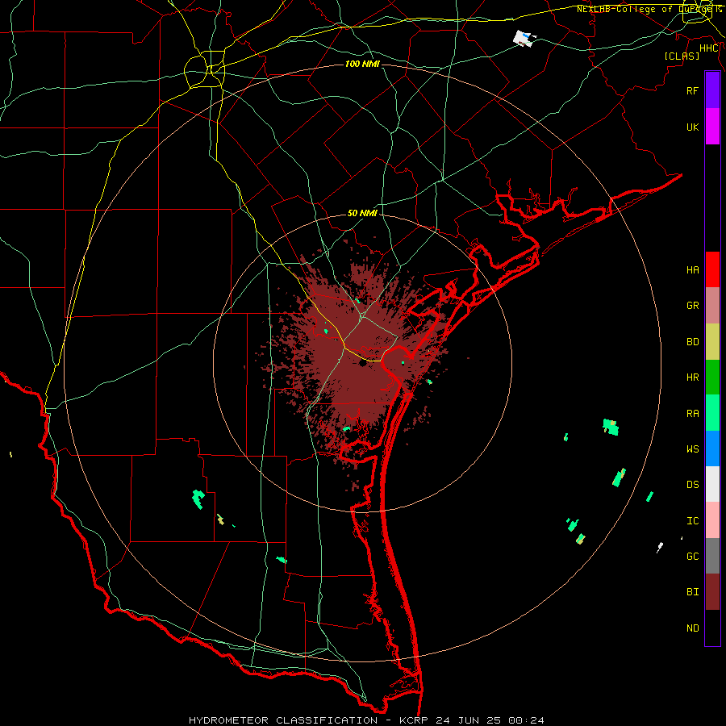Click the ND black legend swatch

(x=712, y=628)
